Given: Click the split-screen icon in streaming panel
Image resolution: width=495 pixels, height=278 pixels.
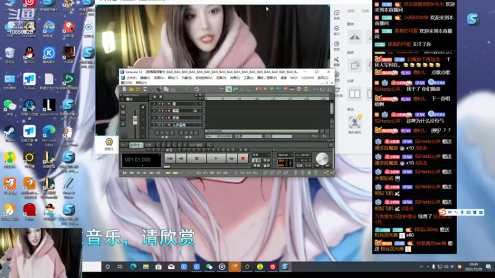Looking at the screenshot, I should tap(355, 94).
